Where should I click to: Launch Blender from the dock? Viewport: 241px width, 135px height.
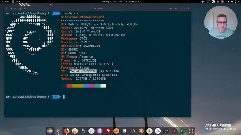141,131
